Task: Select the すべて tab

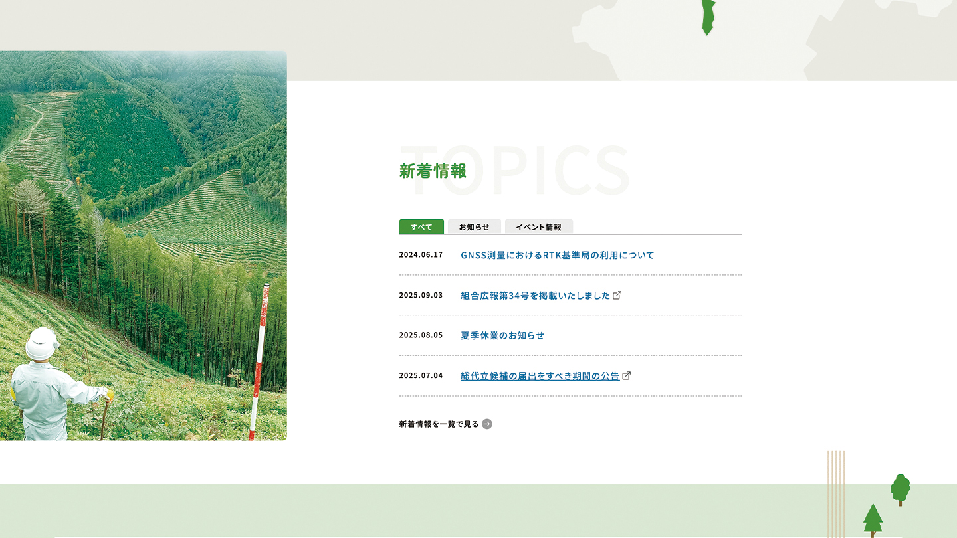Action: click(421, 227)
